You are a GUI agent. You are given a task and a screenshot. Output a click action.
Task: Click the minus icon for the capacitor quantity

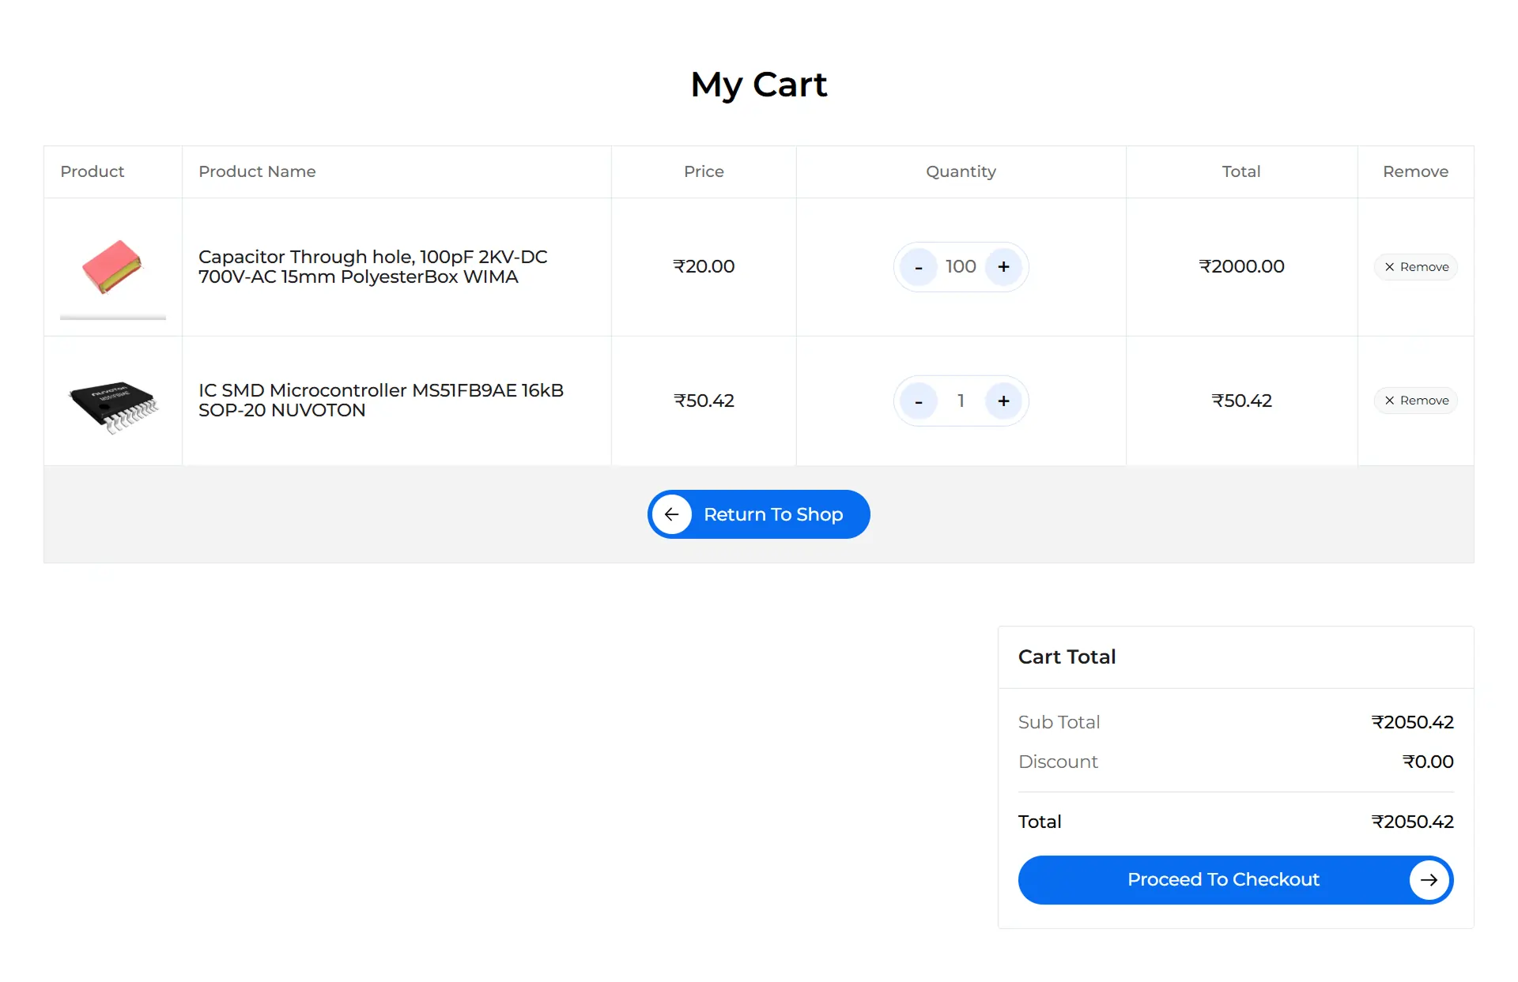point(918,266)
